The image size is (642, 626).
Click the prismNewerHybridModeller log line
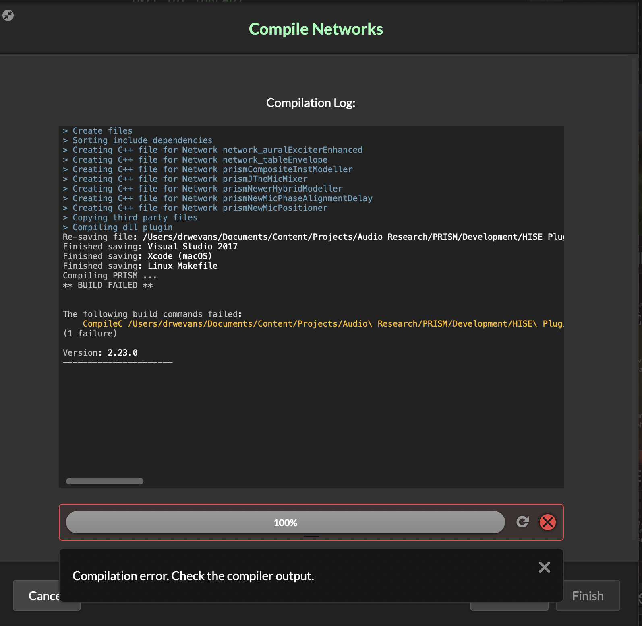click(x=203, y=189)
